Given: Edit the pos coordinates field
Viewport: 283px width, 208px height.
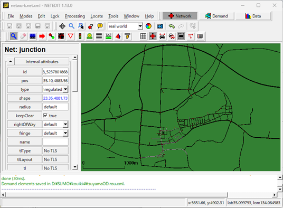Looking at the screenshot, I should pyautogui.click(x=55, y=81).
